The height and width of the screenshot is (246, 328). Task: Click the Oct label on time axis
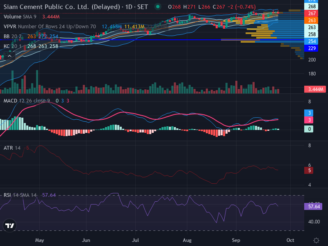click(290, 240)
